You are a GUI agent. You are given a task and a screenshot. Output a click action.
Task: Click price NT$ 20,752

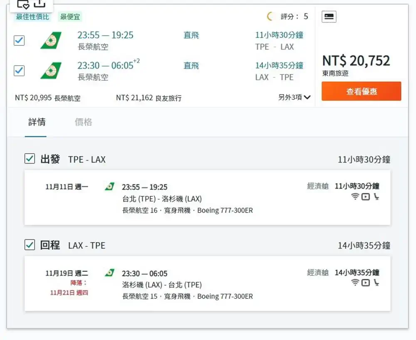(356, 60)
